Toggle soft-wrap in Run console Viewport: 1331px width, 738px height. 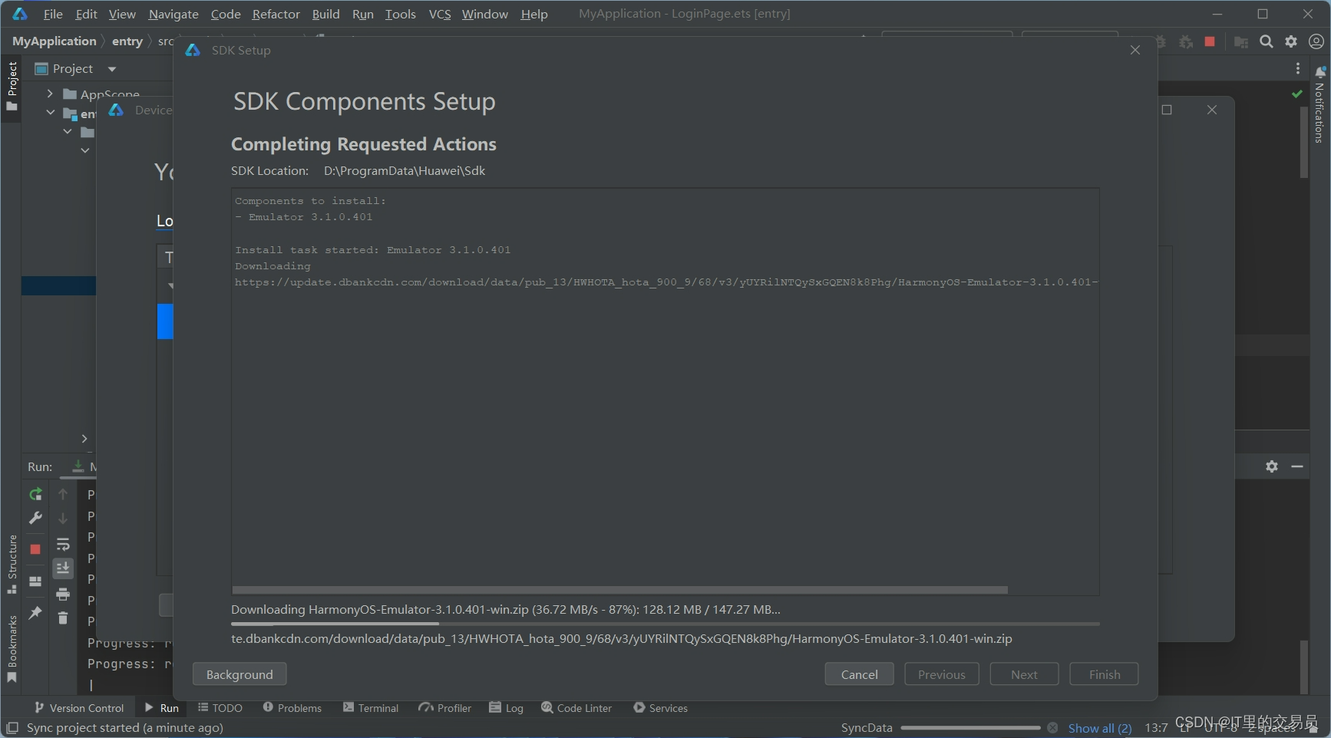pos(63,545)
